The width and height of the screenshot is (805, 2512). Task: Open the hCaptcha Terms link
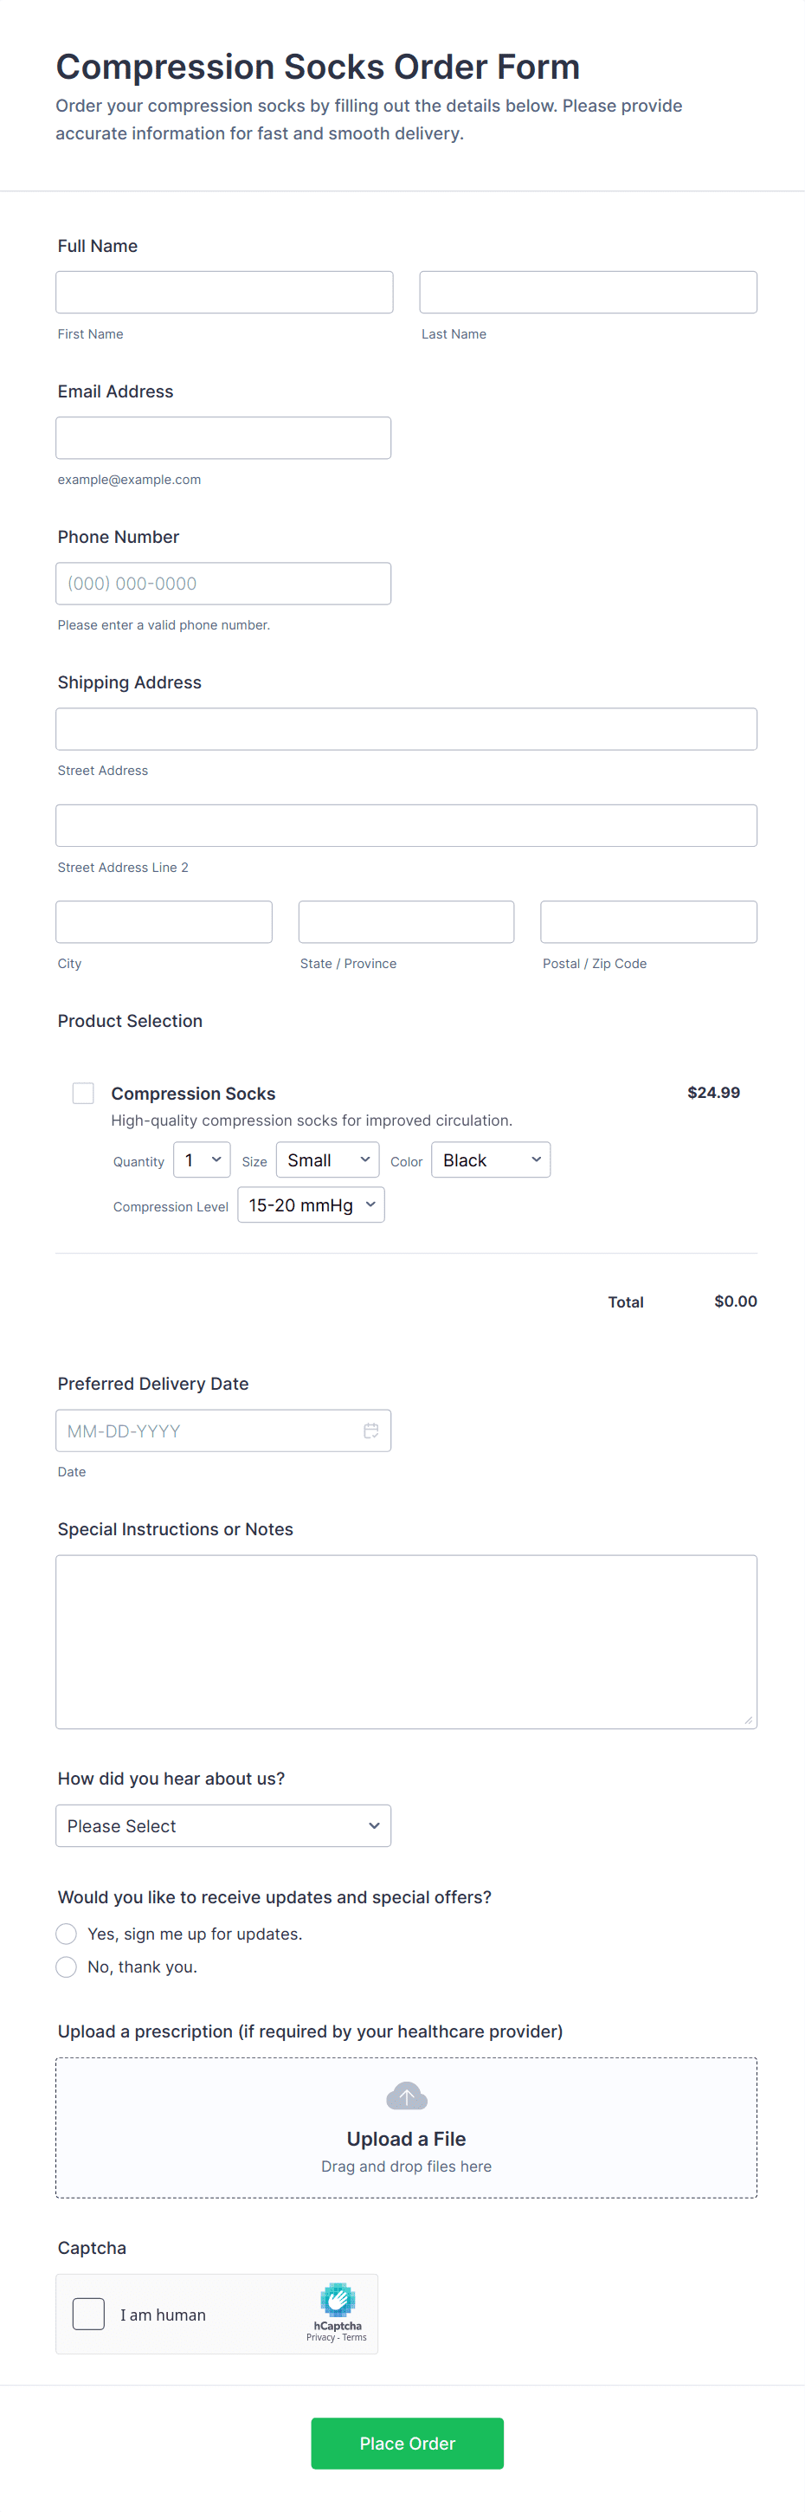pyautogui.click(x=355, y=2337)
